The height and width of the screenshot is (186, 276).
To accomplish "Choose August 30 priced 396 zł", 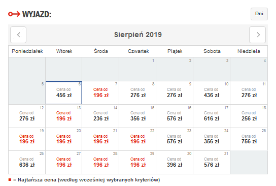I will click(x=175, y=162).
